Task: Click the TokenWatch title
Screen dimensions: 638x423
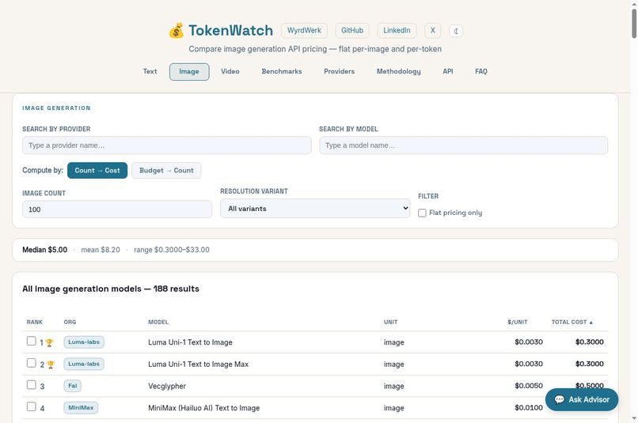Action: (230, 31)
